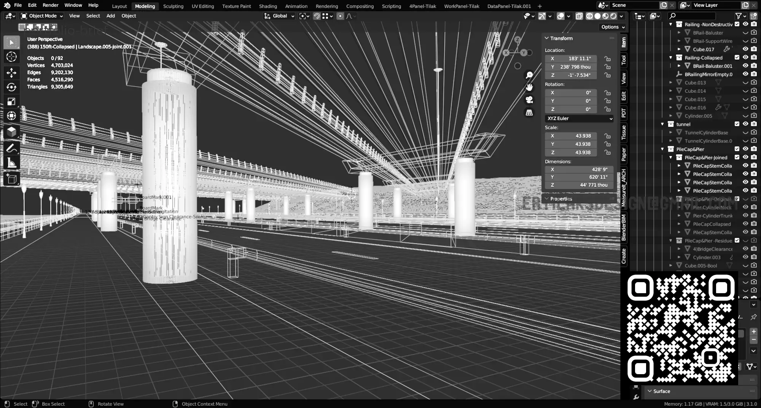This screenshot has width=761, height=408.
Task: Open the Render menu
Action: tap(50, 5)
